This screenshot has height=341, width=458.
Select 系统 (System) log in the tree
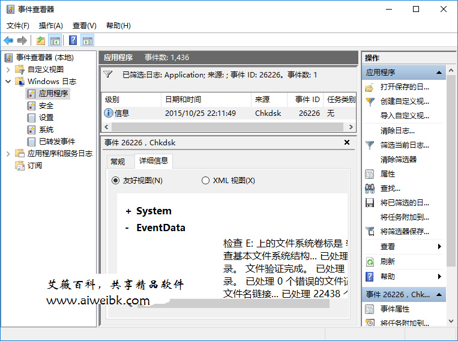click(46, 130)
